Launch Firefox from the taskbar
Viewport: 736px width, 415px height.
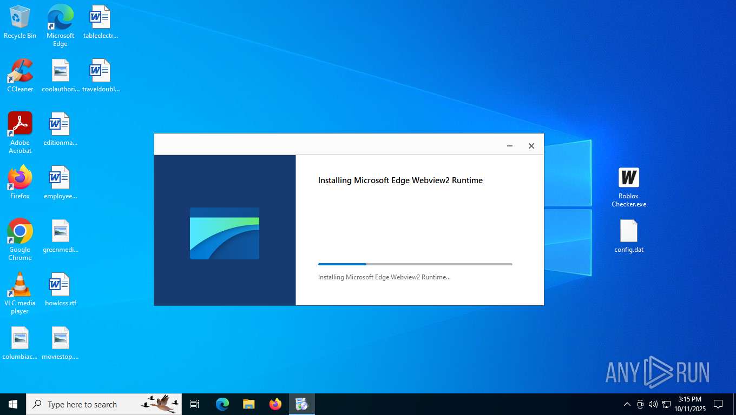(275, 404)
